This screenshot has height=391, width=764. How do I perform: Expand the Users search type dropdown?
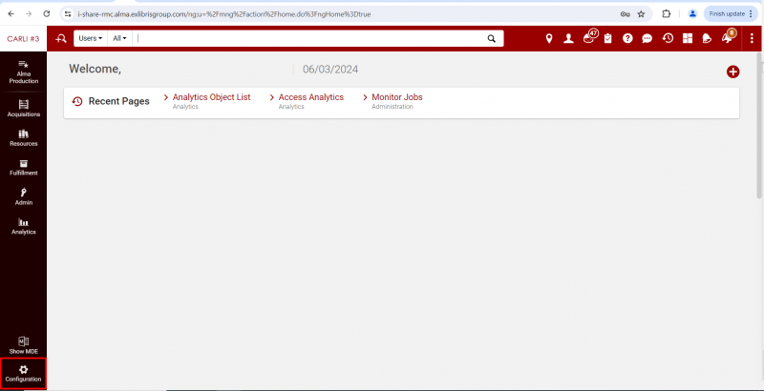(x=91, y=38)
